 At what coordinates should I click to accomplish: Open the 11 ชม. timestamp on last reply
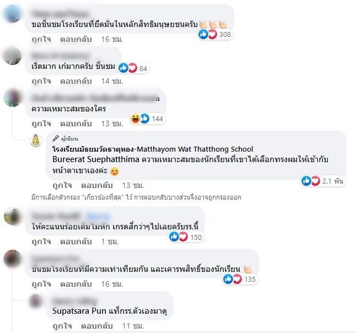pyautogui.click(x=133, y=326)
